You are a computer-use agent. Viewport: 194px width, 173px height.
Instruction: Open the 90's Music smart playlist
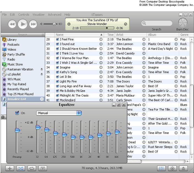coord(14,79)
